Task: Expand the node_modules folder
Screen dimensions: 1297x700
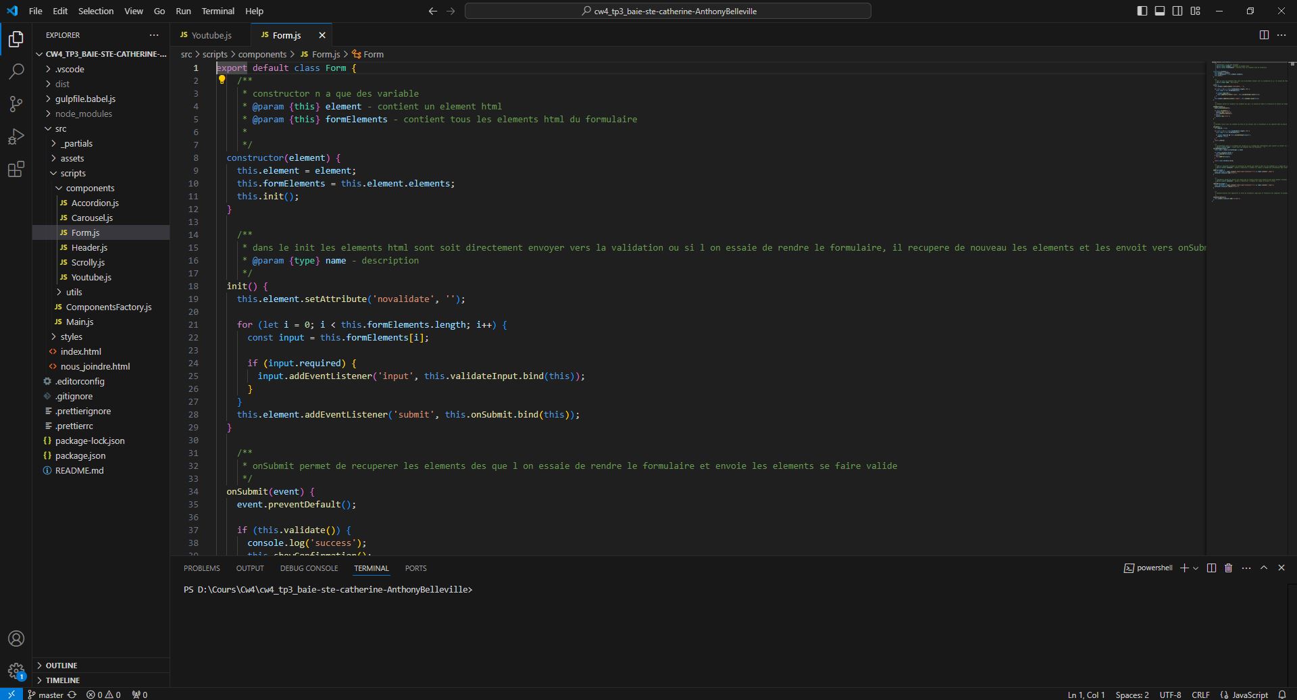Action: pyautogui.click(x=101, y=114)
